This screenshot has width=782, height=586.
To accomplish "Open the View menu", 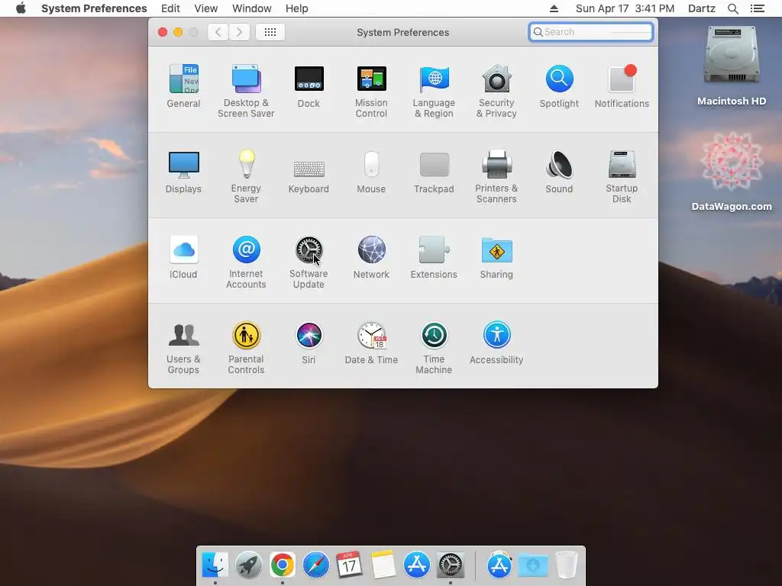I will pos(206,8).
